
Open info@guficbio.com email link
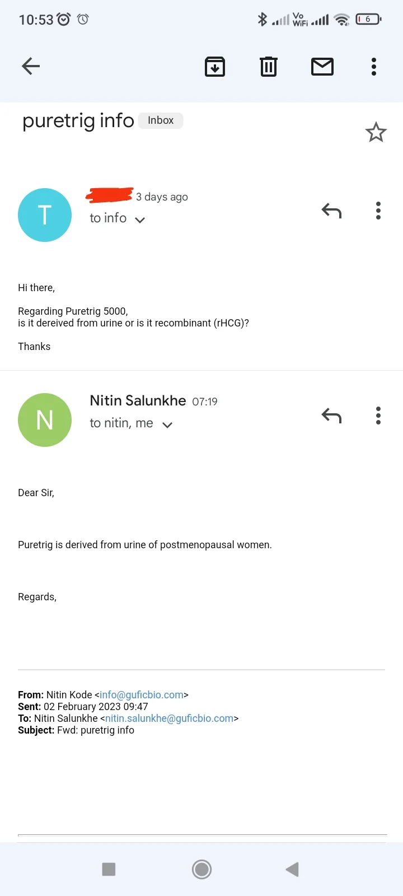coord(142,695)
